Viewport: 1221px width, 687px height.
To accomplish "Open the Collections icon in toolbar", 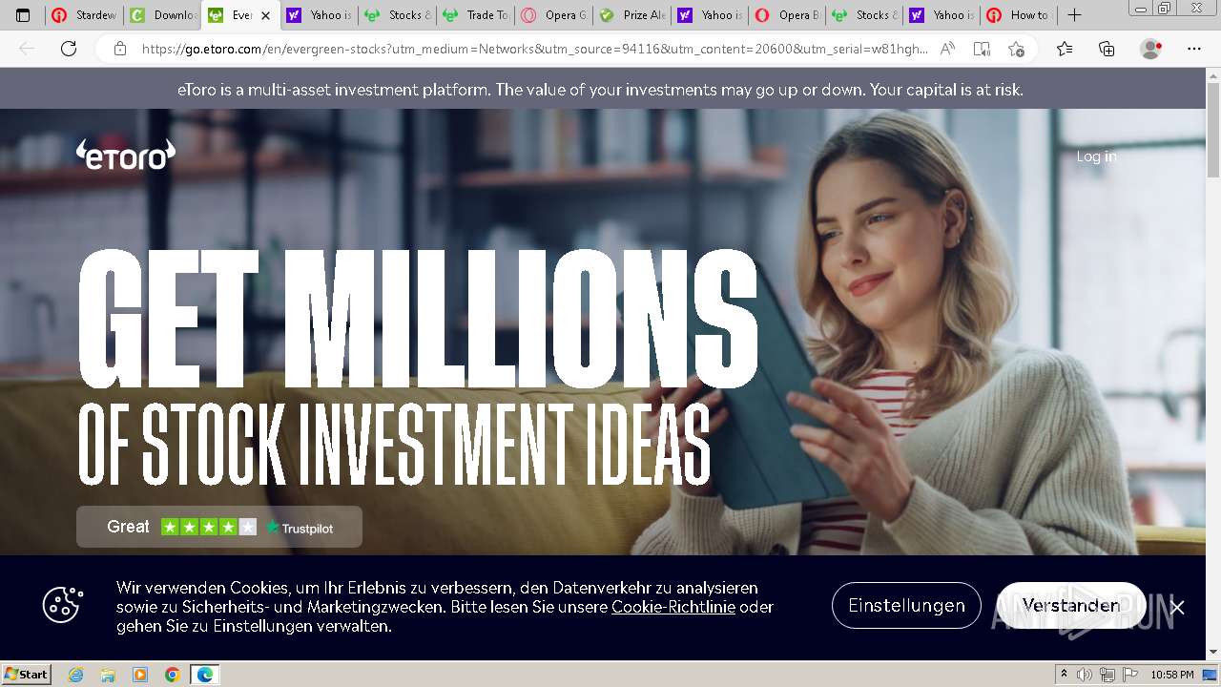I will point(1107,49).
